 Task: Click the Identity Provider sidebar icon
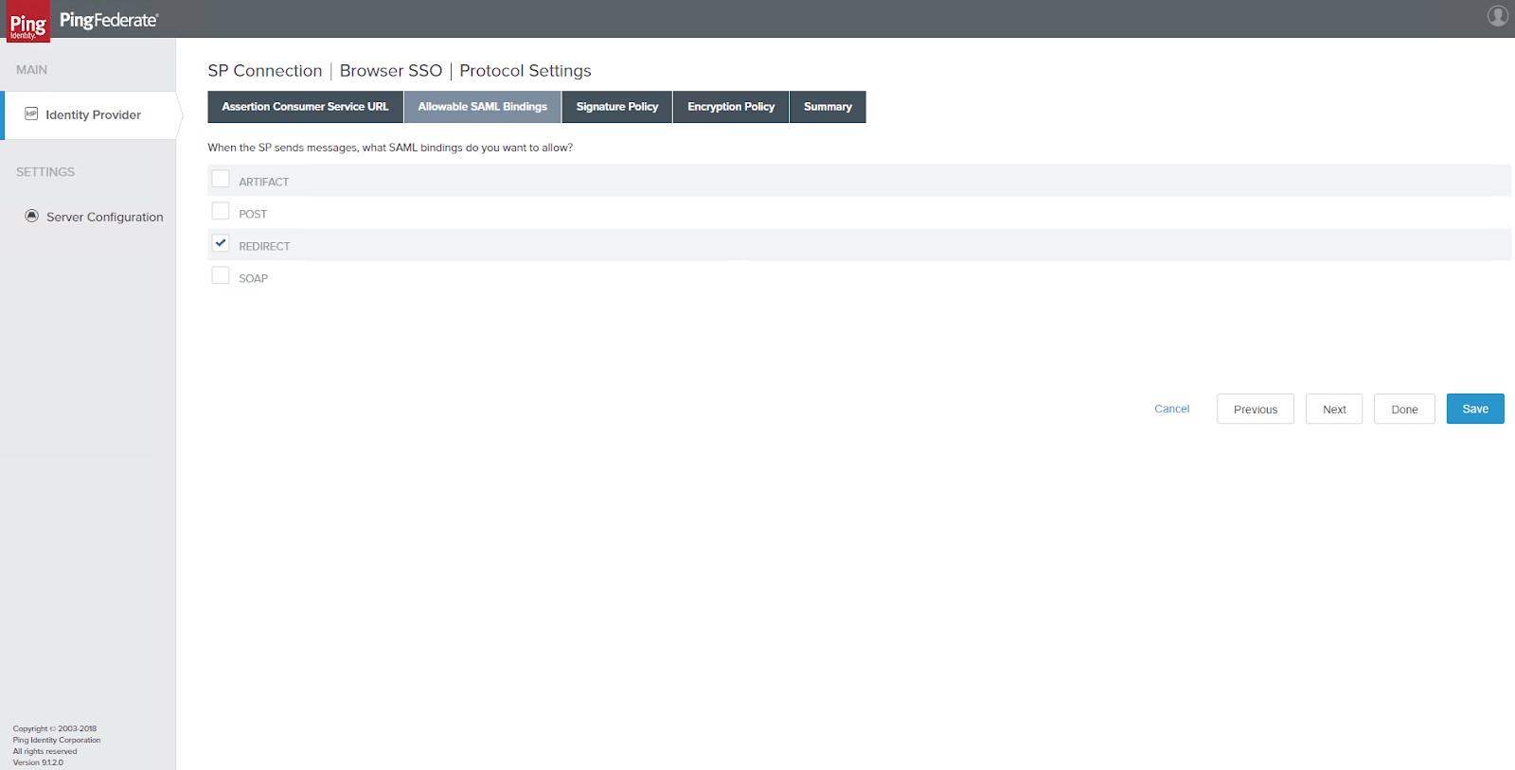tap(31, 114)
